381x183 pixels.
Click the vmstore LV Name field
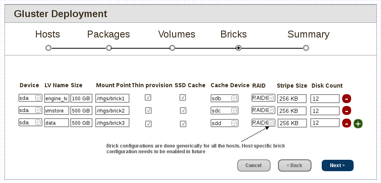56,110
